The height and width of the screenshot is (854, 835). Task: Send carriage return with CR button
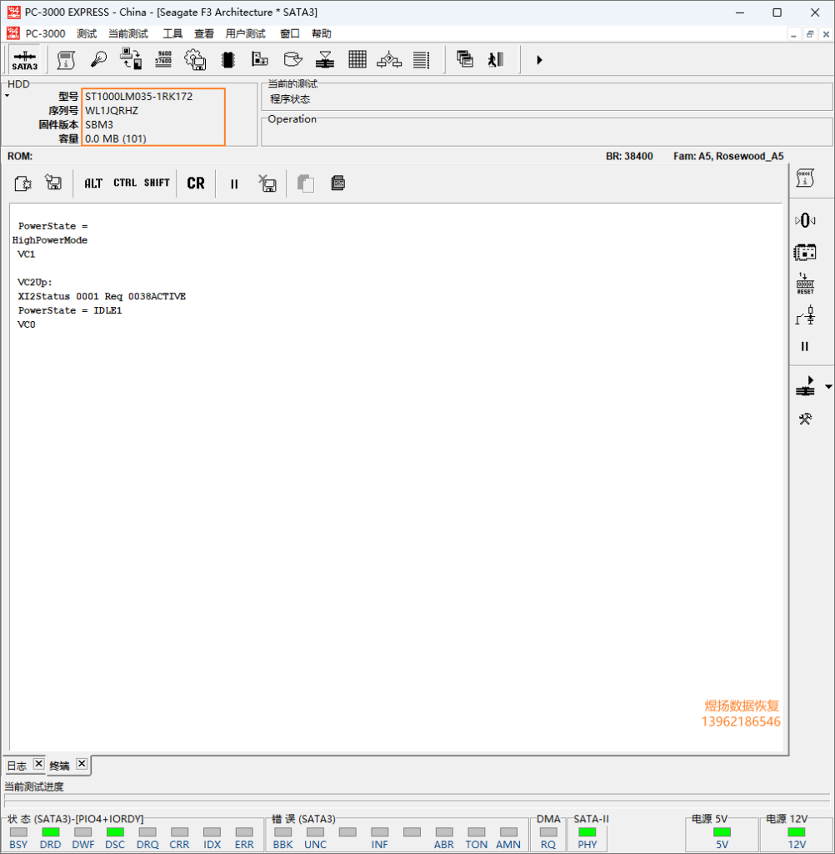[196, 183]
